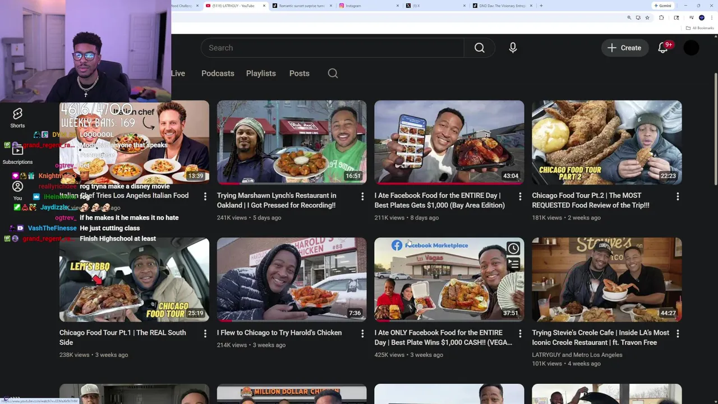Open the Facebook Food Bay Area thumbnail

(x=449, y=143)
